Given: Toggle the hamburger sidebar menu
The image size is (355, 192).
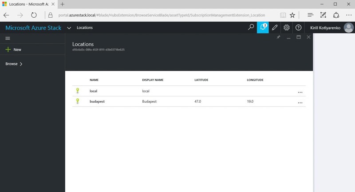Looking at the screenshot, I should [8, 38].
